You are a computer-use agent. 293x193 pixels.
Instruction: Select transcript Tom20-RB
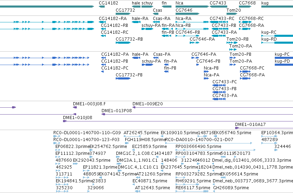click(x=238, y=39)
